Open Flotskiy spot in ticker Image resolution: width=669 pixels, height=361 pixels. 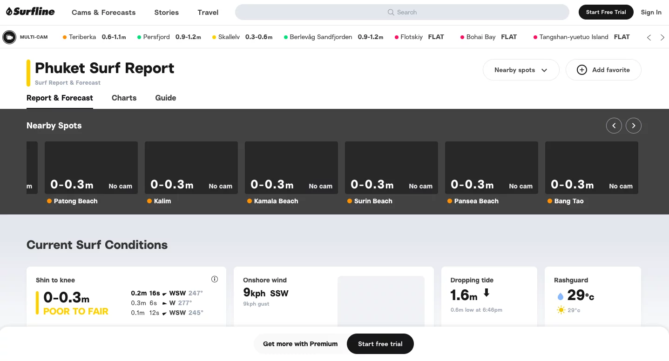coord(419,37)
